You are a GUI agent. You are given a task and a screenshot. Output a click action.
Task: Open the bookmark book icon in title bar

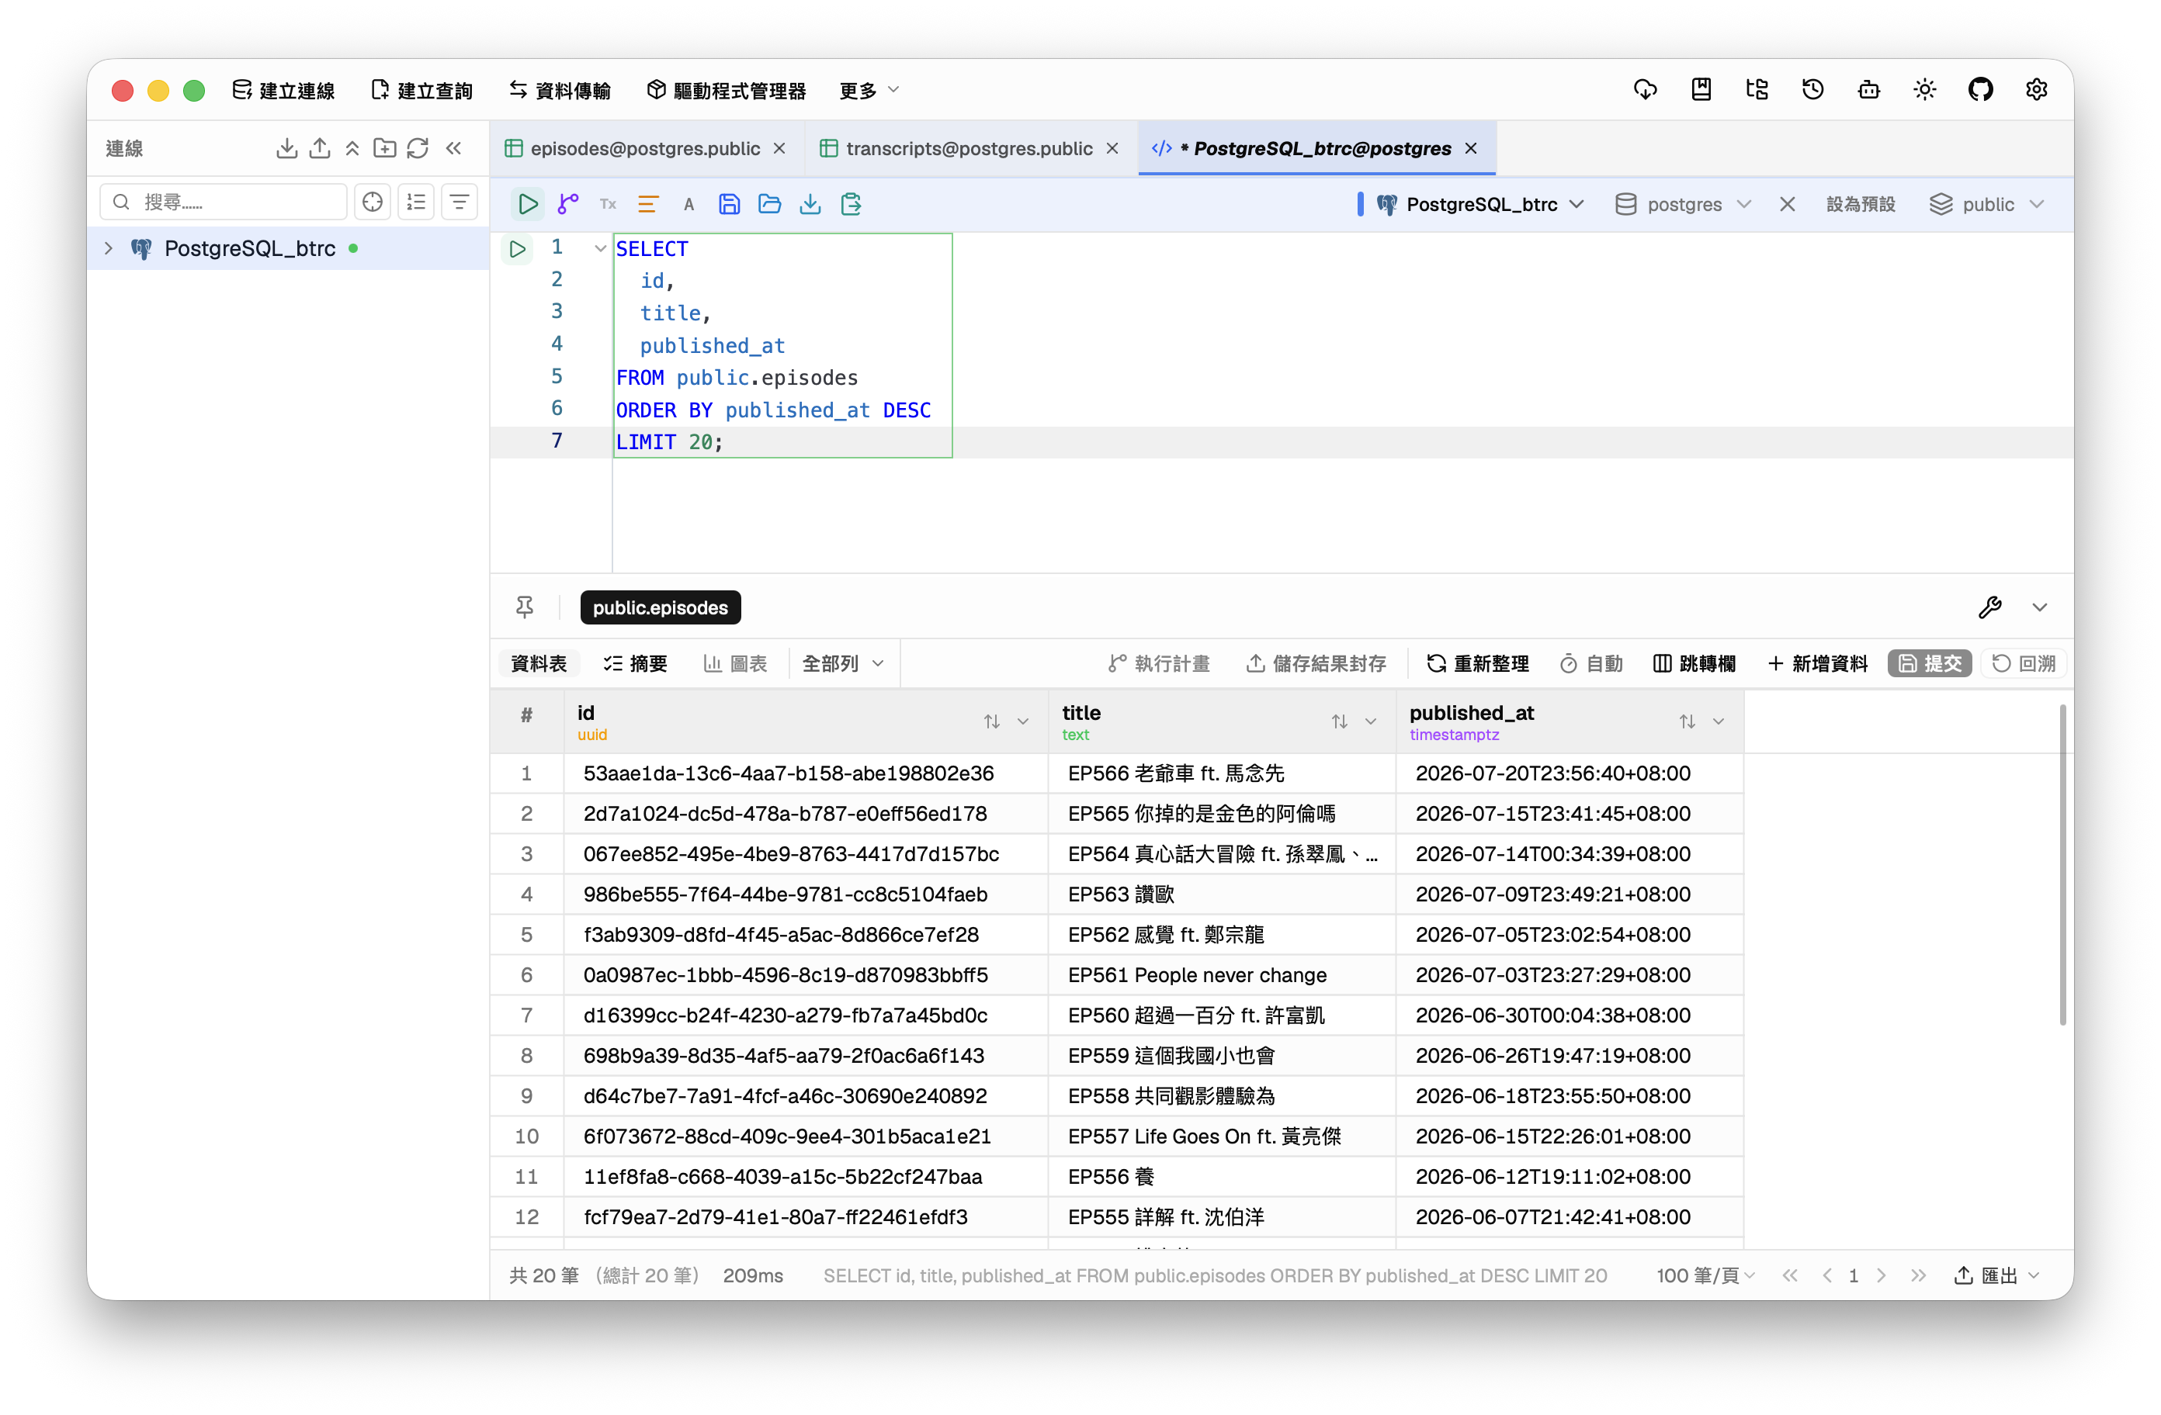click(1701, 90)
